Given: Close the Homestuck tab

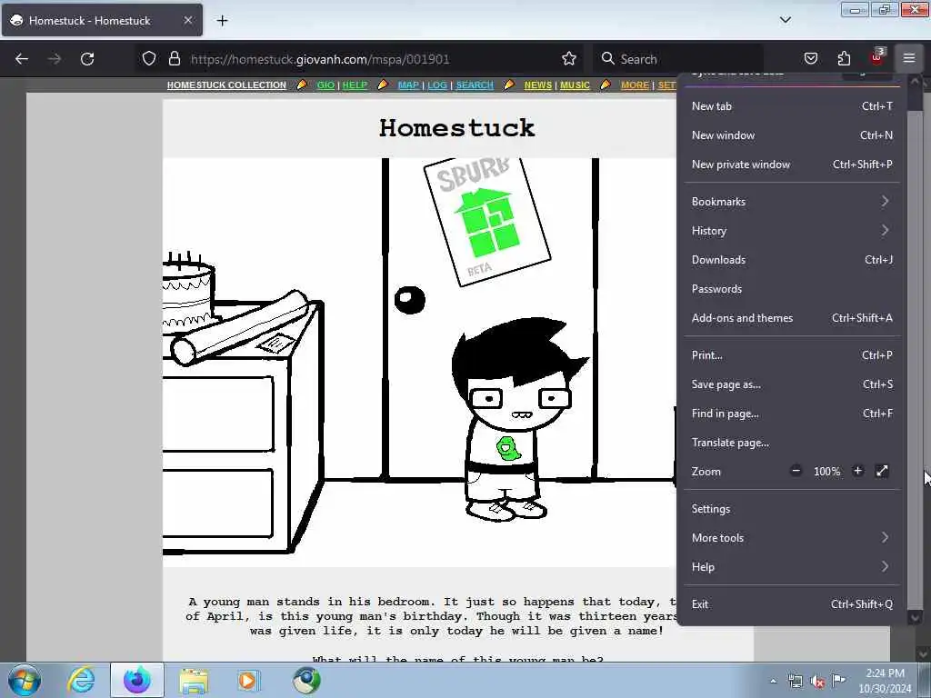Looking at the screenshot, I should [x=187, y=20].
